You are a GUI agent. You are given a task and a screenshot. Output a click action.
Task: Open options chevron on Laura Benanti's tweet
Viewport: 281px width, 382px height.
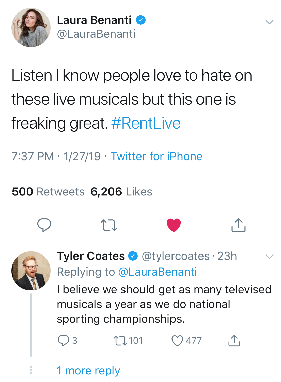[269, 22]
